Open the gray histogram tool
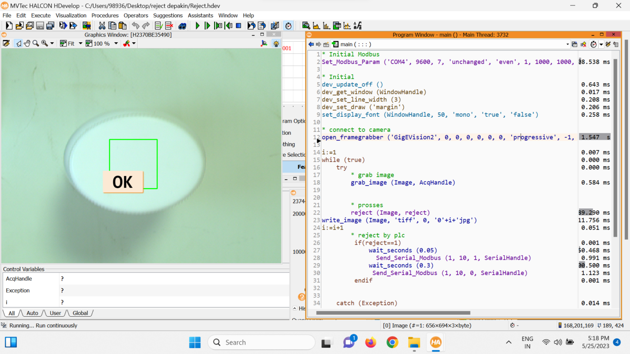 (316, 25)
